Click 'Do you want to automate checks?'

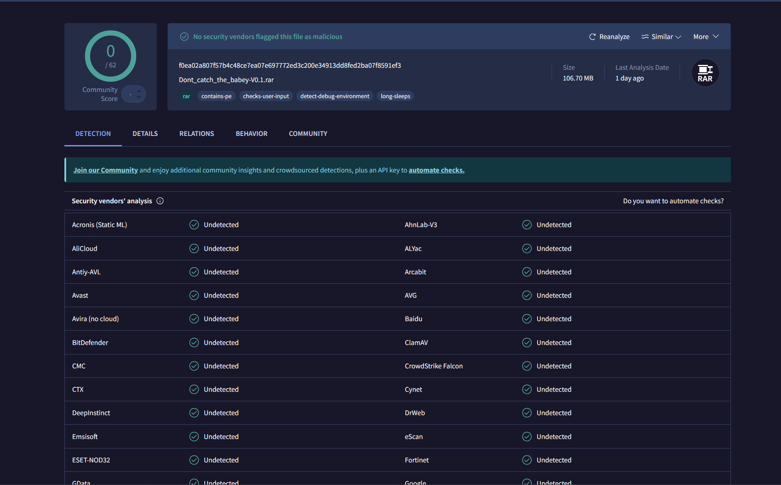(x=673, y=201)
